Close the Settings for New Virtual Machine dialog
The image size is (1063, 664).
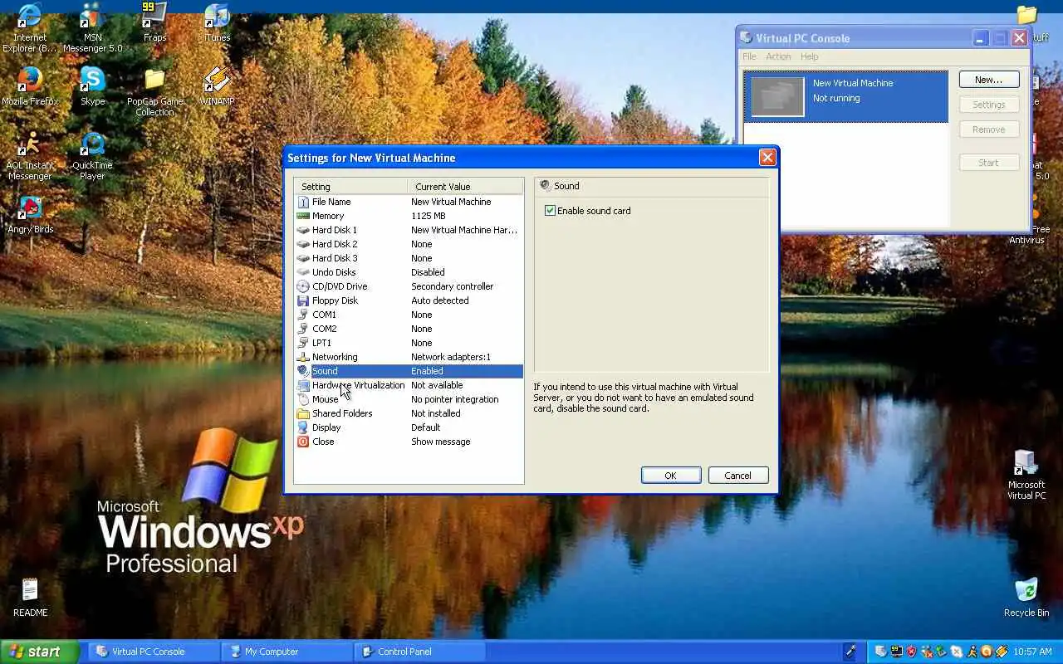click(x=767, y=157)
